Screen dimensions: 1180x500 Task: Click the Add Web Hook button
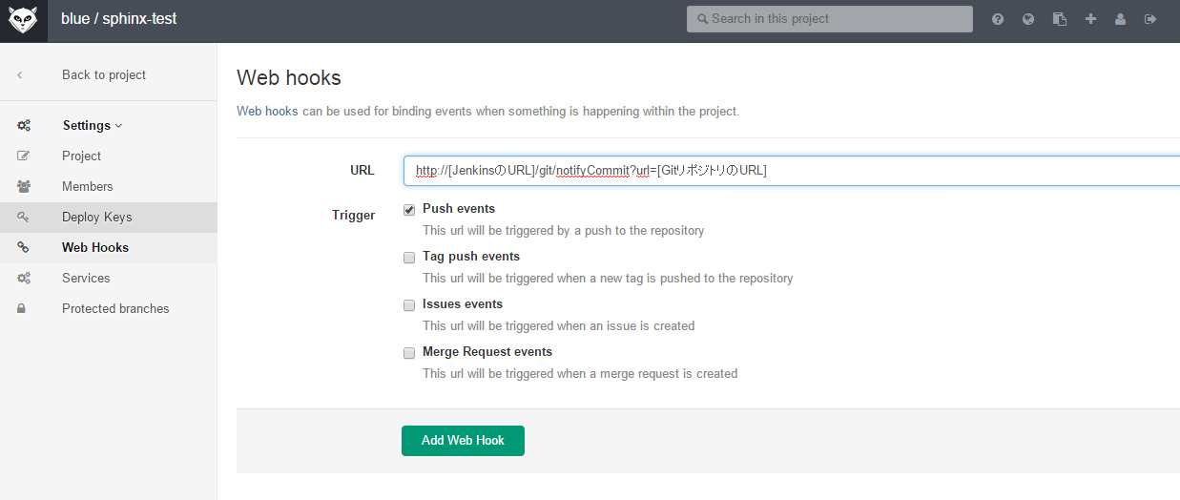pos(463,440)
